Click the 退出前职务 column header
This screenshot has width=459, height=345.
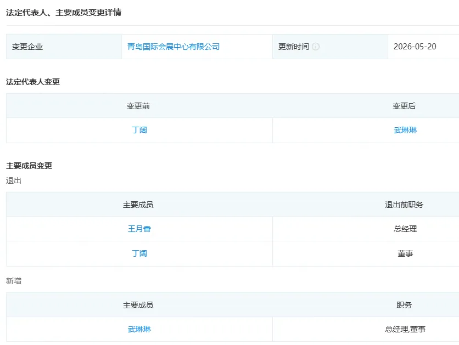404,205
